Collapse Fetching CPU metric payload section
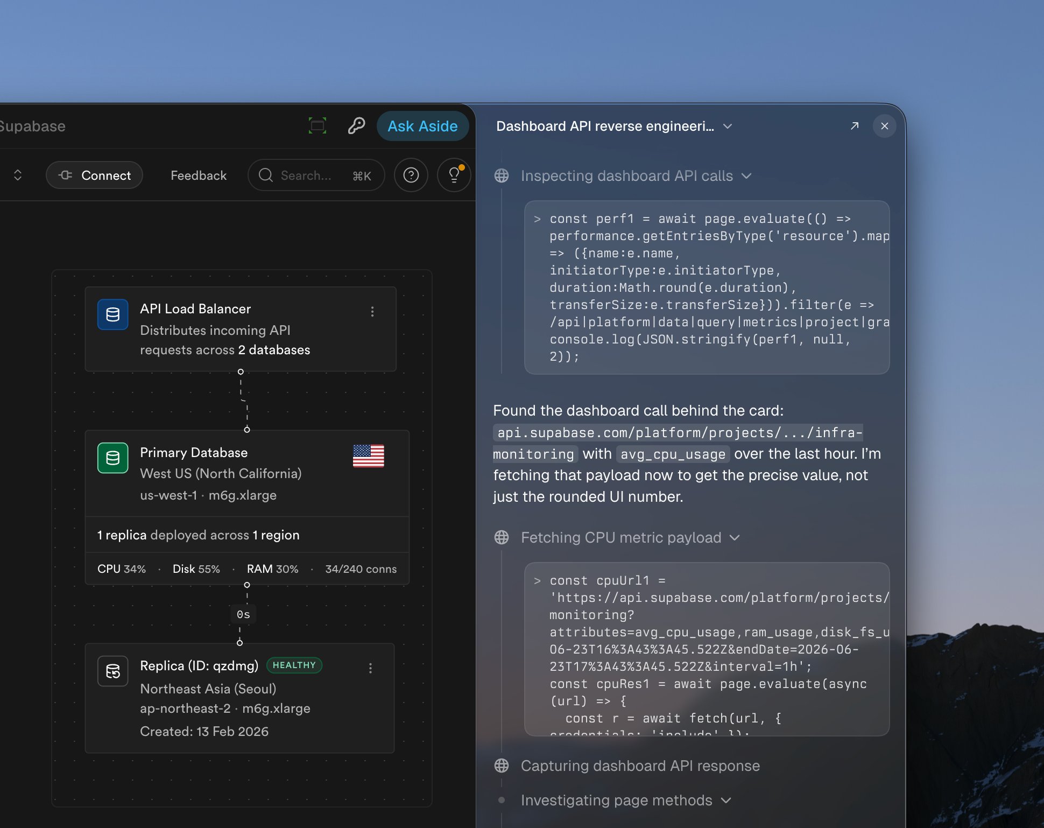This screenshot has height=828, width=1044. pyautogui.click(x=735, y=538)
